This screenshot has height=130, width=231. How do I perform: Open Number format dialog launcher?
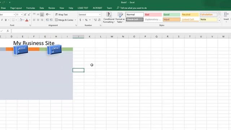[x=100, y=25]
